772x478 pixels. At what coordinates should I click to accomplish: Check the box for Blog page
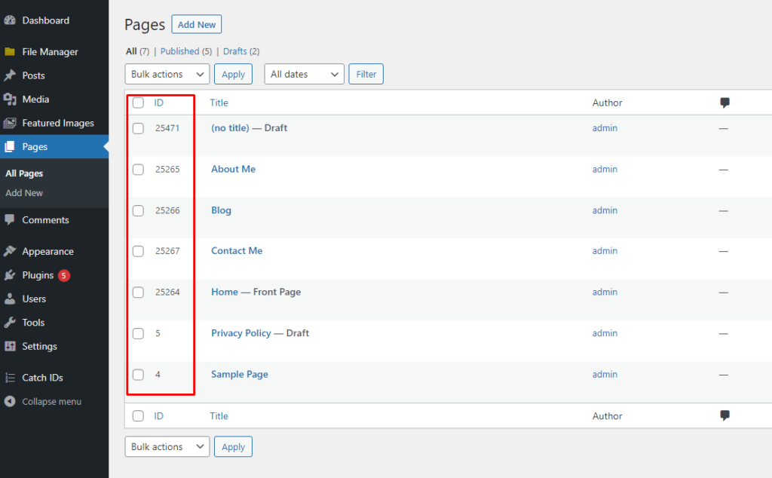coord(139,210)
